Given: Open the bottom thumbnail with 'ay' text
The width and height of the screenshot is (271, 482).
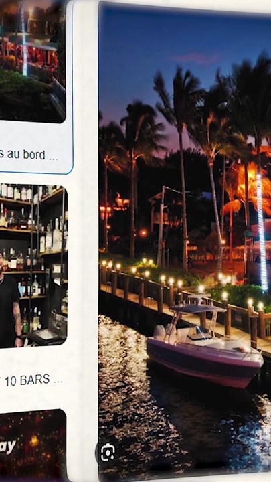Looking at the screenshot, I should tap(33, 445).
